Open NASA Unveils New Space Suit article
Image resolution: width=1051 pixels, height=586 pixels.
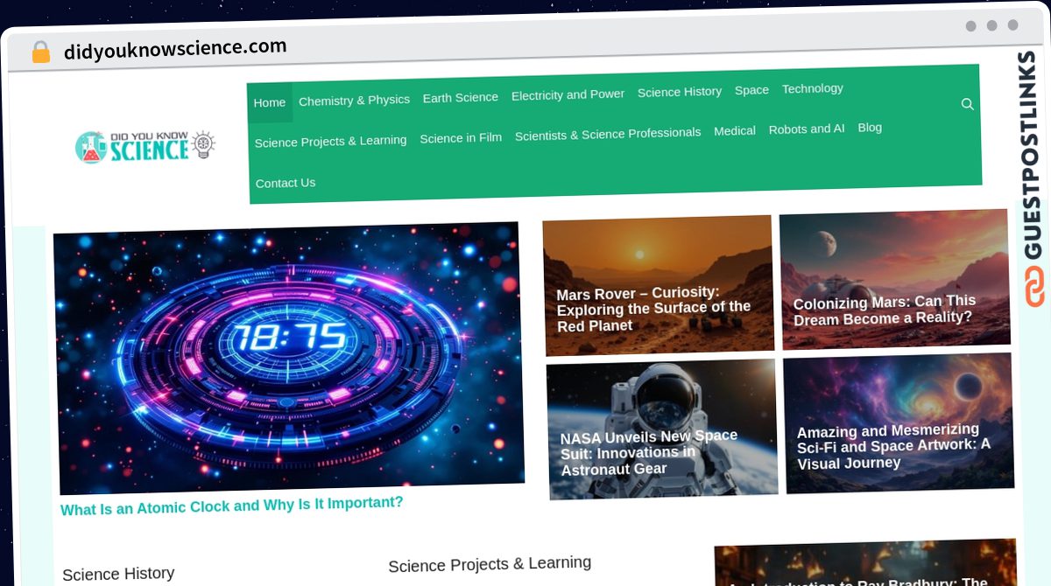tap(662, 429)
